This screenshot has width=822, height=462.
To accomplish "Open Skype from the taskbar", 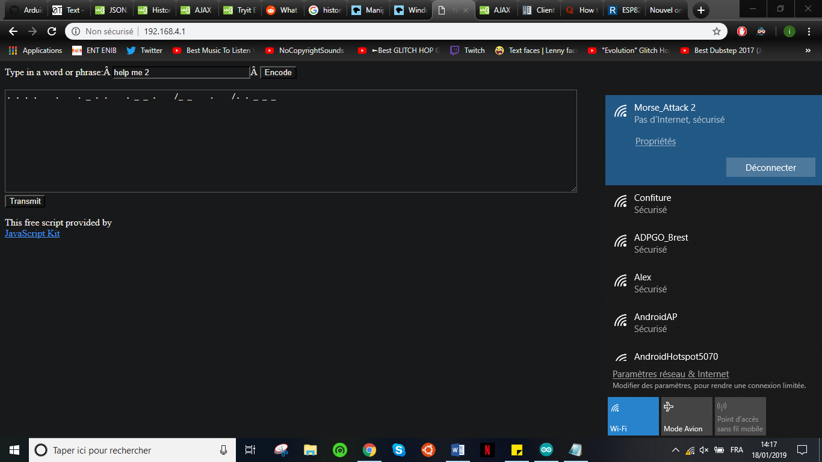I will coord(398,450).
